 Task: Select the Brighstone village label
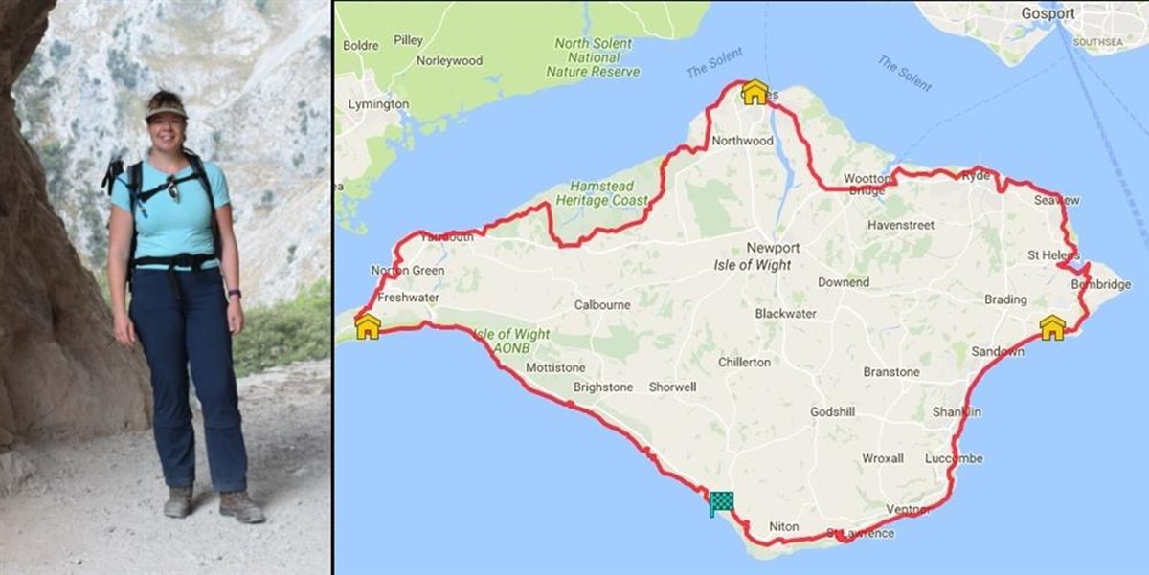(602, 387)
